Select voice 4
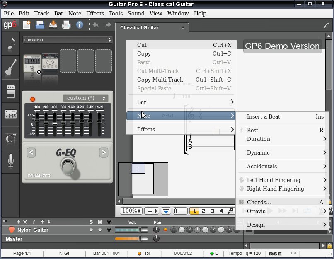This screenshot has height=259, width=334. (x=222, y=211)
